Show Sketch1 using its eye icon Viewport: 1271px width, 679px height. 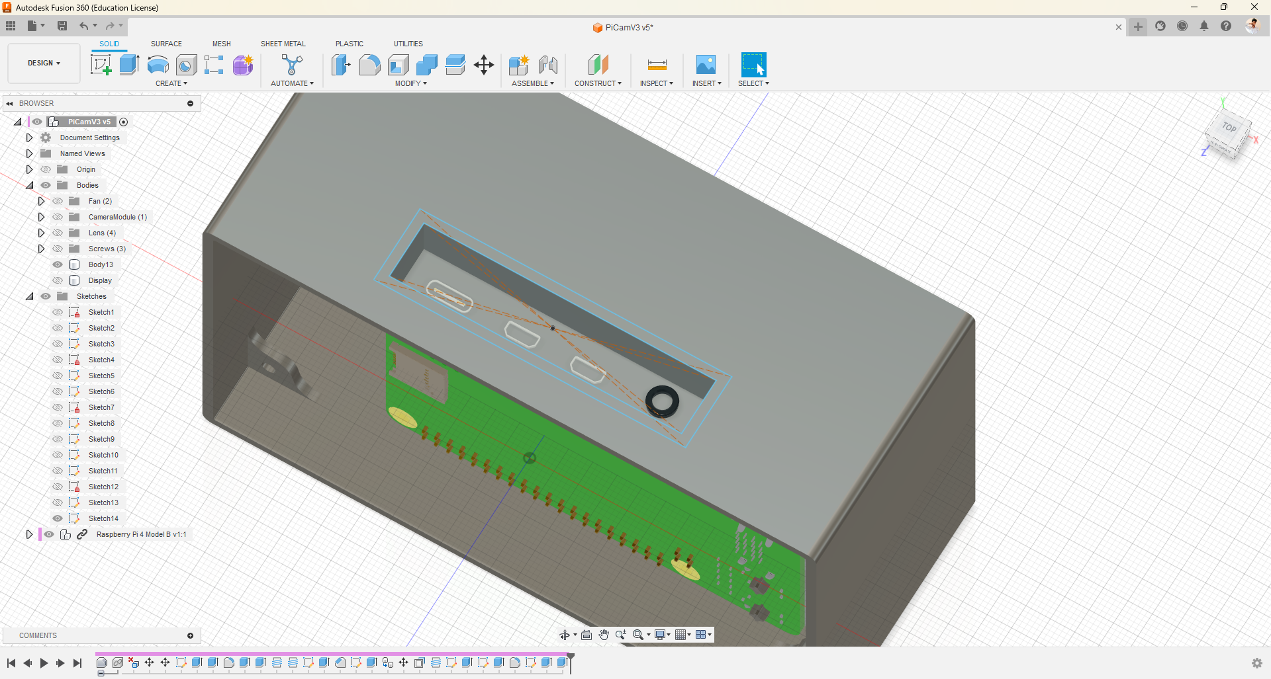coord(58,312)
